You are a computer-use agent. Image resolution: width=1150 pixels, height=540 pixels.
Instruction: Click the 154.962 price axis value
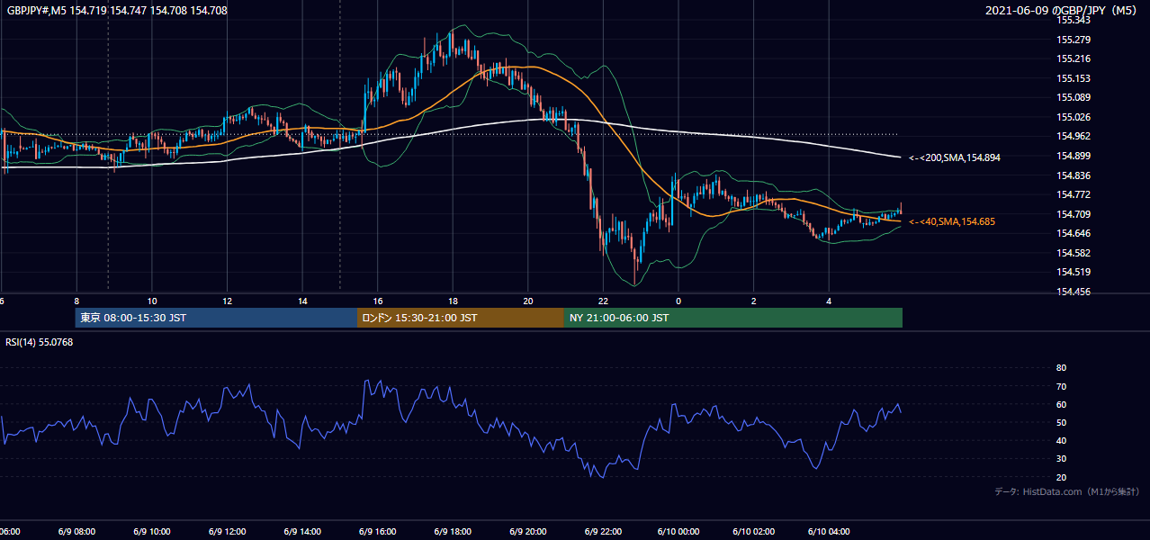pyautogui.click(x=1074, y=136)
